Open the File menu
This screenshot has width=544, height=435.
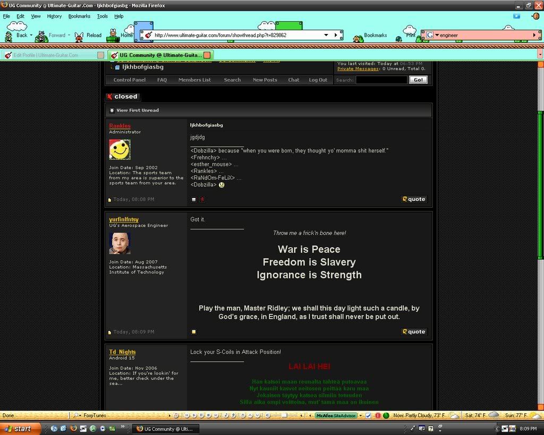pos(6,16)
